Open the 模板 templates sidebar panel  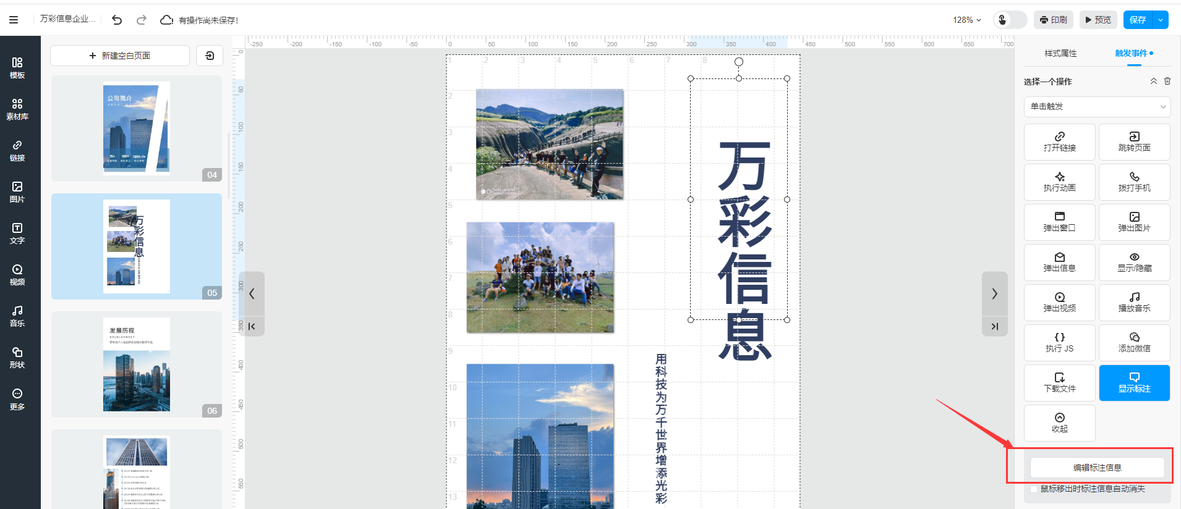[17, 68]
